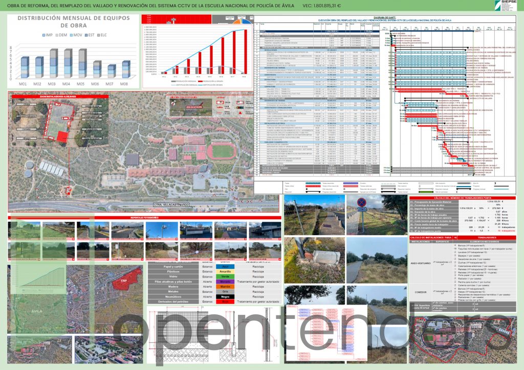This screenshot has width=524, height=370.
Task: Open the "ZOOM INSTALACIONES AUXILIARES" inset map
Action: point(60,122)
